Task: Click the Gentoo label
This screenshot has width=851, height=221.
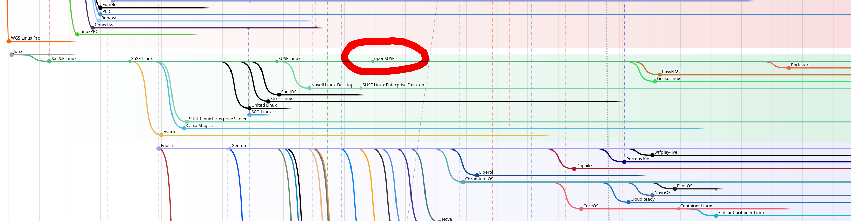Action: [x=238, y=146]
